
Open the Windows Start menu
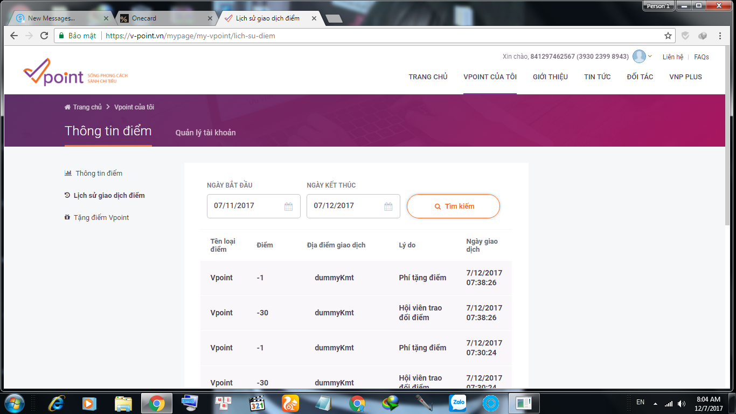point(13,403)
